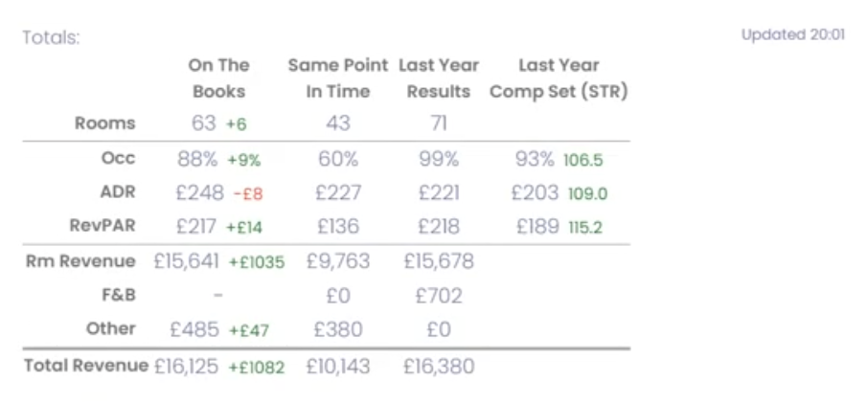Click the Last Year Results column header
The height and width of the screenshot is (402, 866).
coord(439,78)
